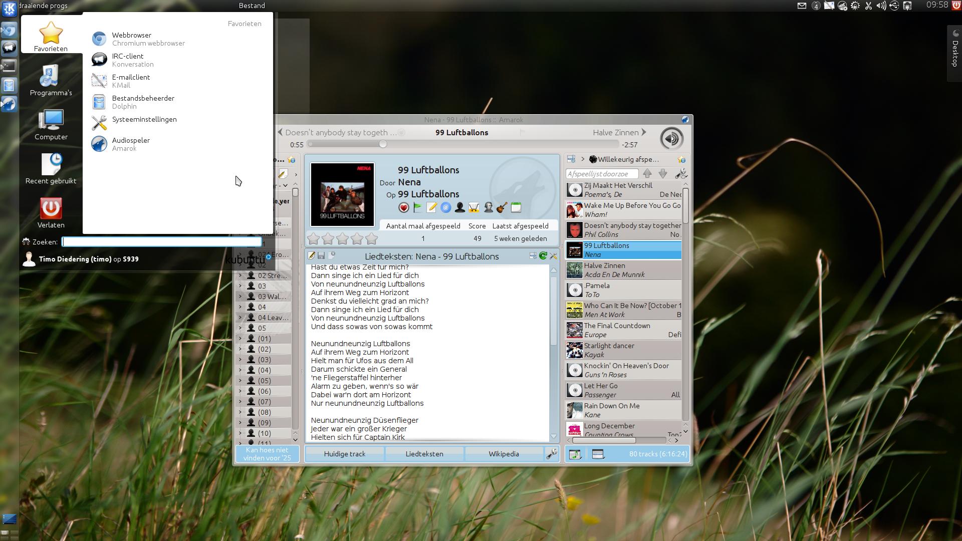Viewport: 962px width, 541px height.
Task: Open playlist search options wrench icon
Action: 681,174
